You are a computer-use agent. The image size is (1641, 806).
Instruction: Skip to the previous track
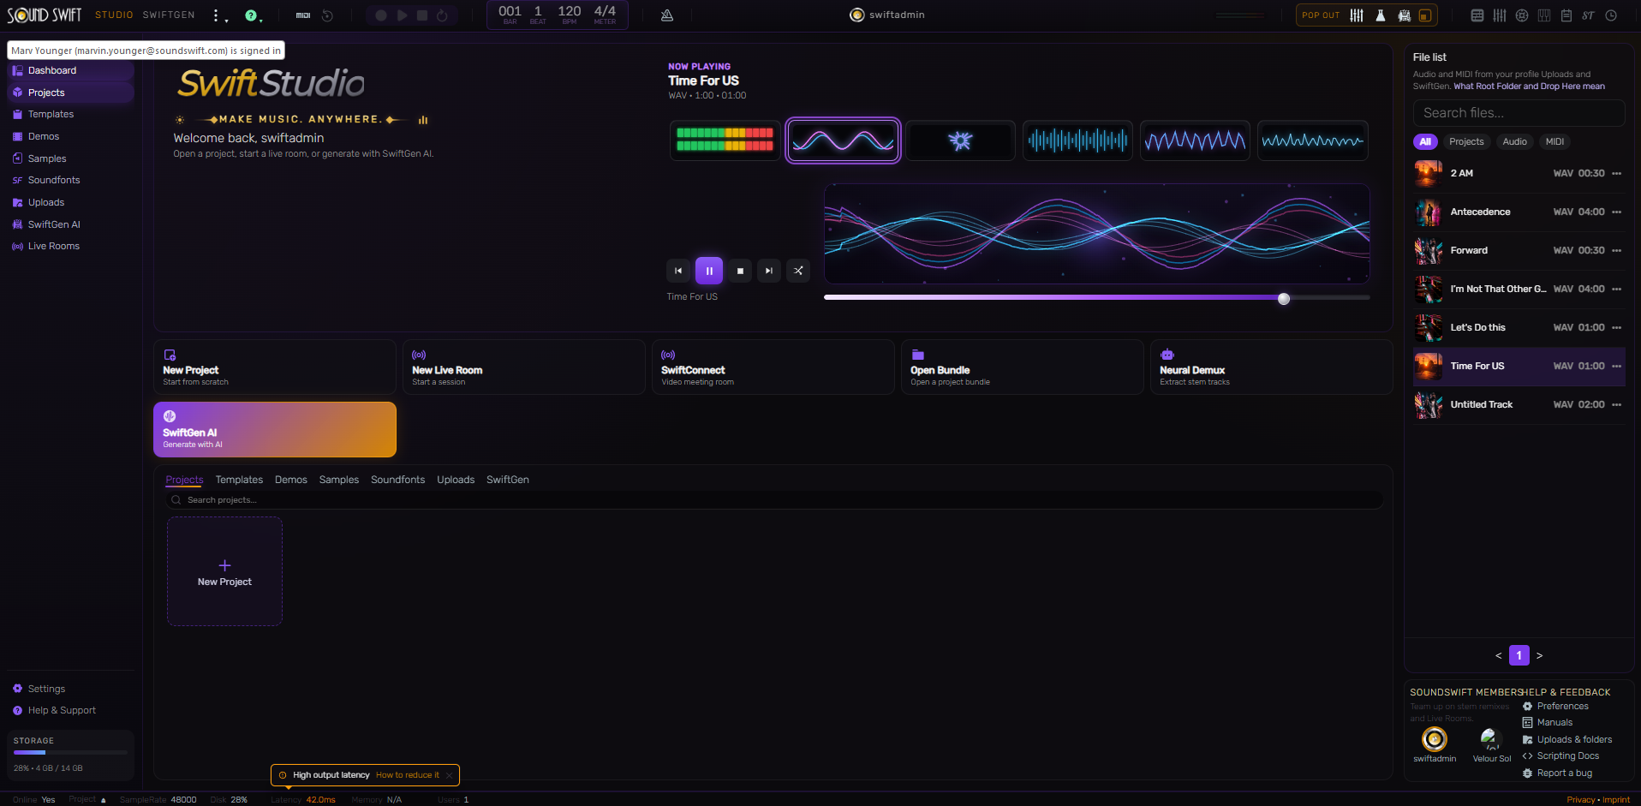pos(678,271)
